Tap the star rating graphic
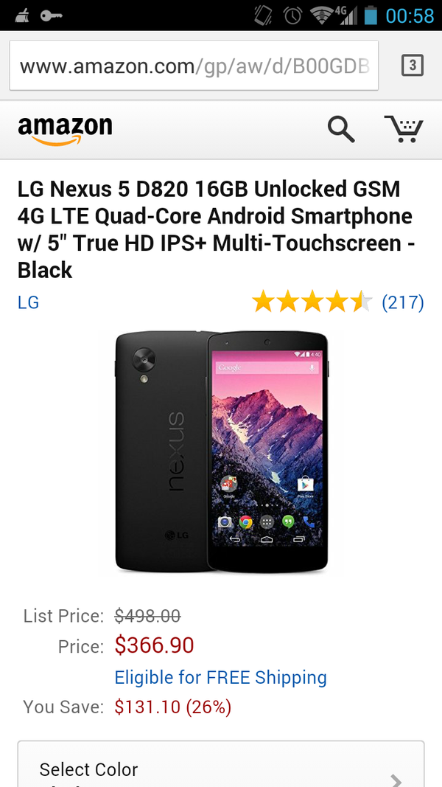Screen dimensions: 442x787 tap(312, 302)
